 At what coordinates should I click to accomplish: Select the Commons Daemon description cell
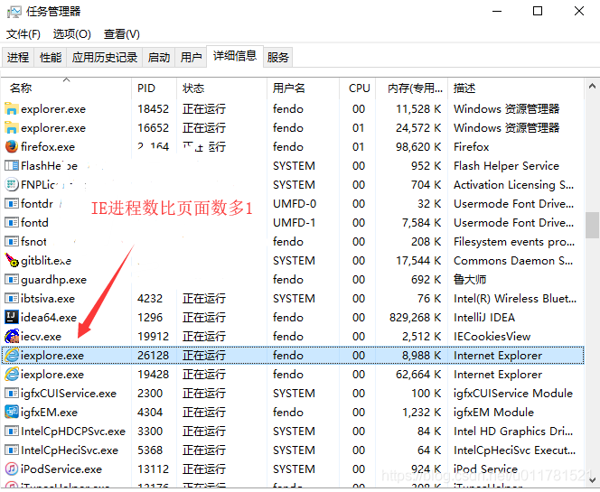pyautogui.click(x=513, y=260)
